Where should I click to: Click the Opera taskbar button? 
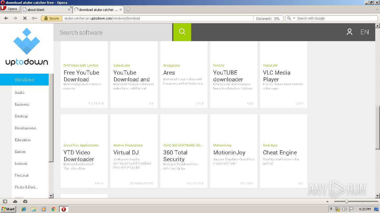tap(64, 209)
